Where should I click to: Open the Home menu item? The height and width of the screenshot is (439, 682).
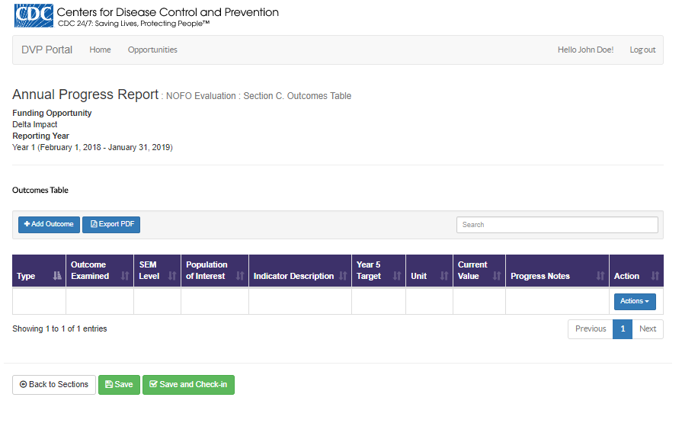tap(100, 50)
